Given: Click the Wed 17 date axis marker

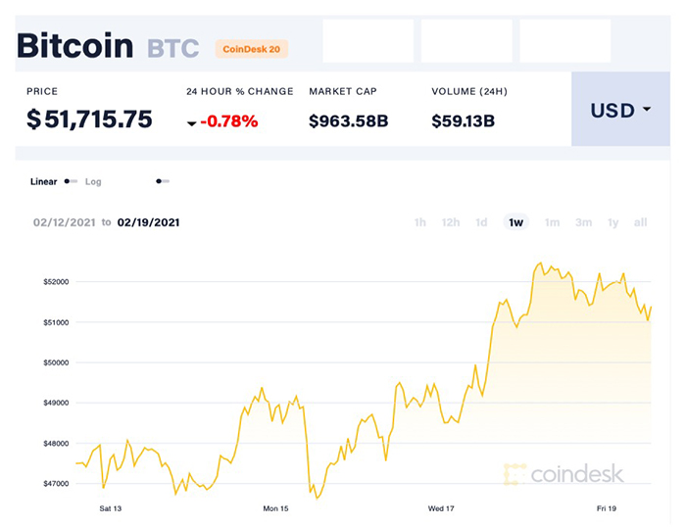Looking at the screenshot, I should point(441,508).
